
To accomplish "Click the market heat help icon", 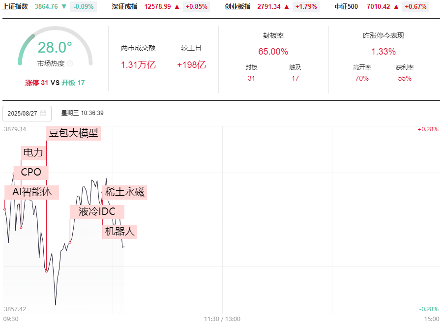I will (x=70, y=63).
